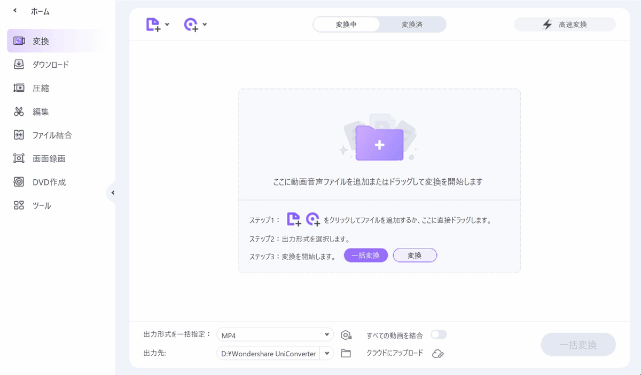Collapse the sidebar with arrow handle
The width and height of the screenshot is (641, 375).
[112, 193]
